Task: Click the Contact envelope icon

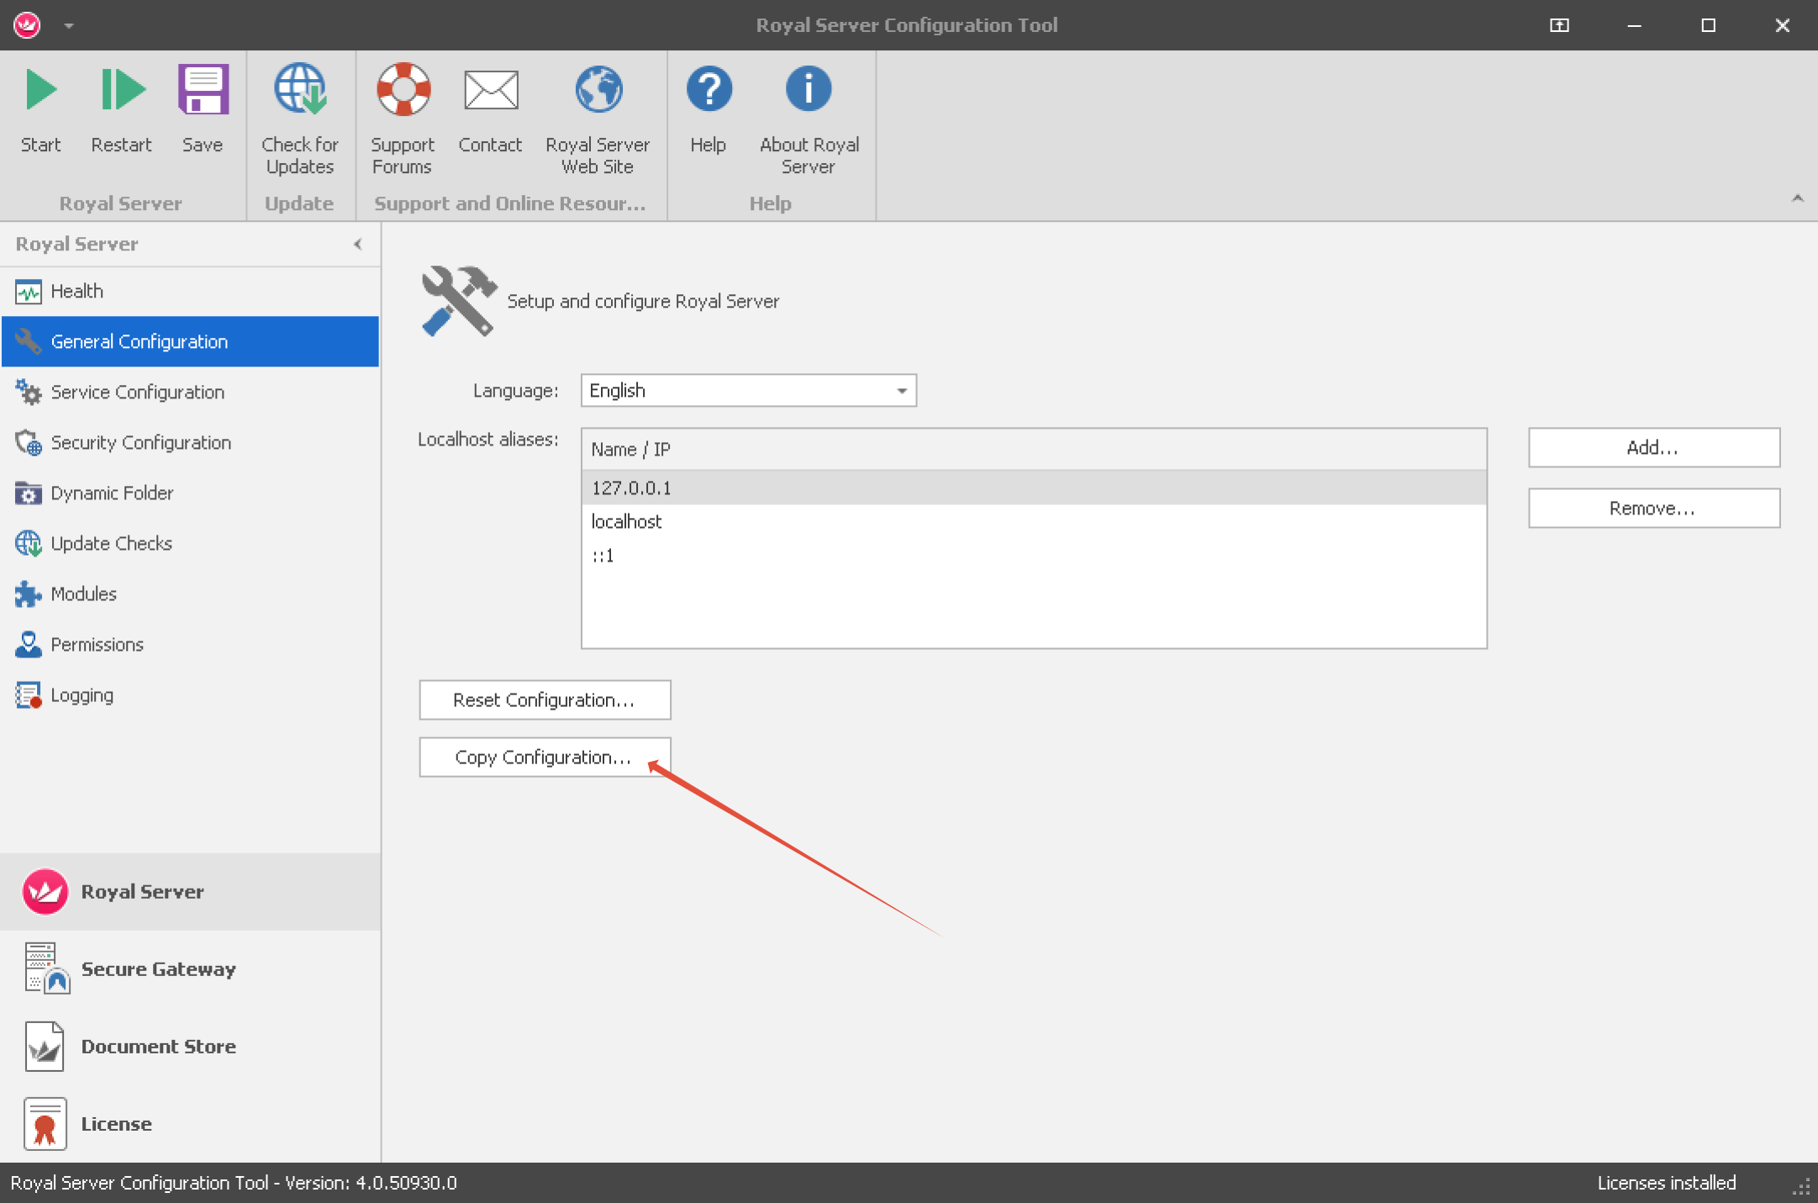Action: click(x=490, y=91)
